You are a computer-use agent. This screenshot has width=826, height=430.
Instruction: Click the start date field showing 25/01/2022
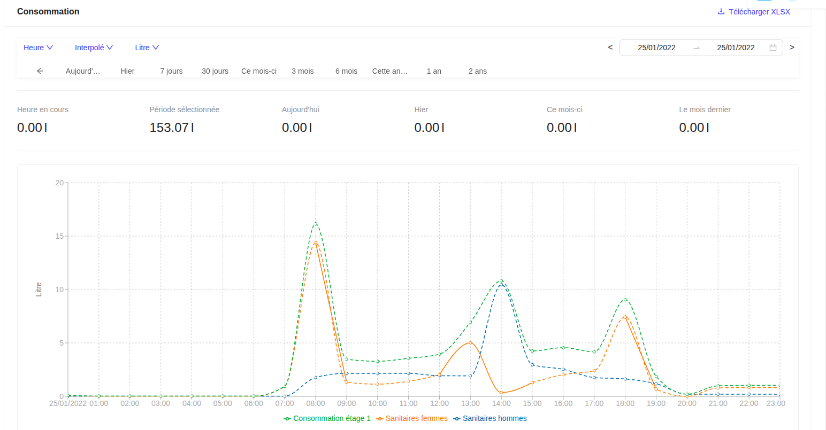pos(656,48)
